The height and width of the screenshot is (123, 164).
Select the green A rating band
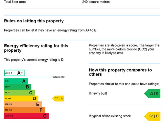tap(16, 81)
